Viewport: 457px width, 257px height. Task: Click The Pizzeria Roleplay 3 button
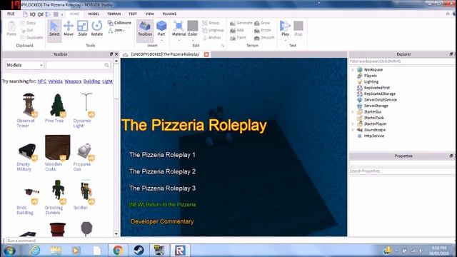click(162, 188)
